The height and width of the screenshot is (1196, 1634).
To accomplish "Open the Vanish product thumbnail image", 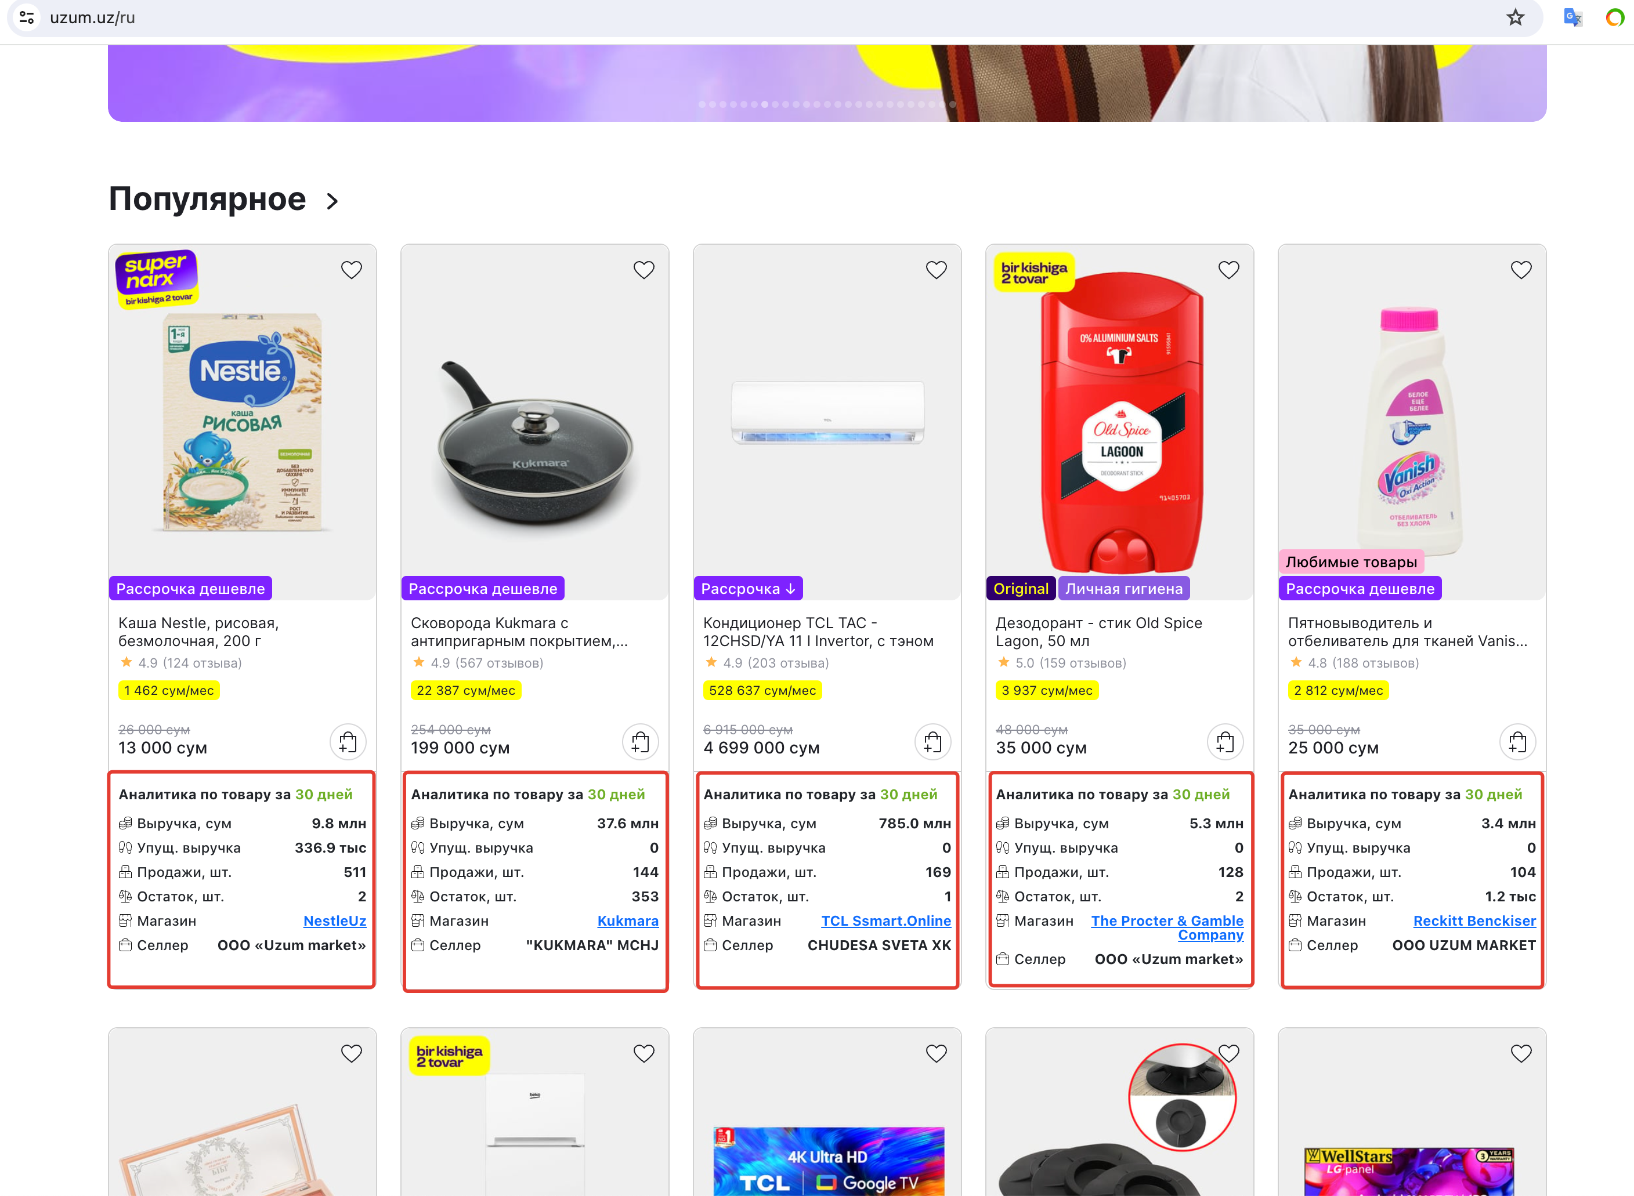I will [1412, 427].
